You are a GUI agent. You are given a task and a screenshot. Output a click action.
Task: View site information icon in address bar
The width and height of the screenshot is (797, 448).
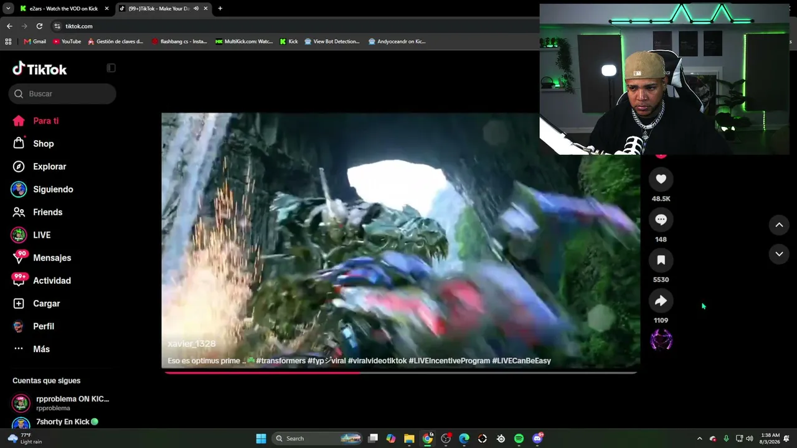(x=57, y=26)
